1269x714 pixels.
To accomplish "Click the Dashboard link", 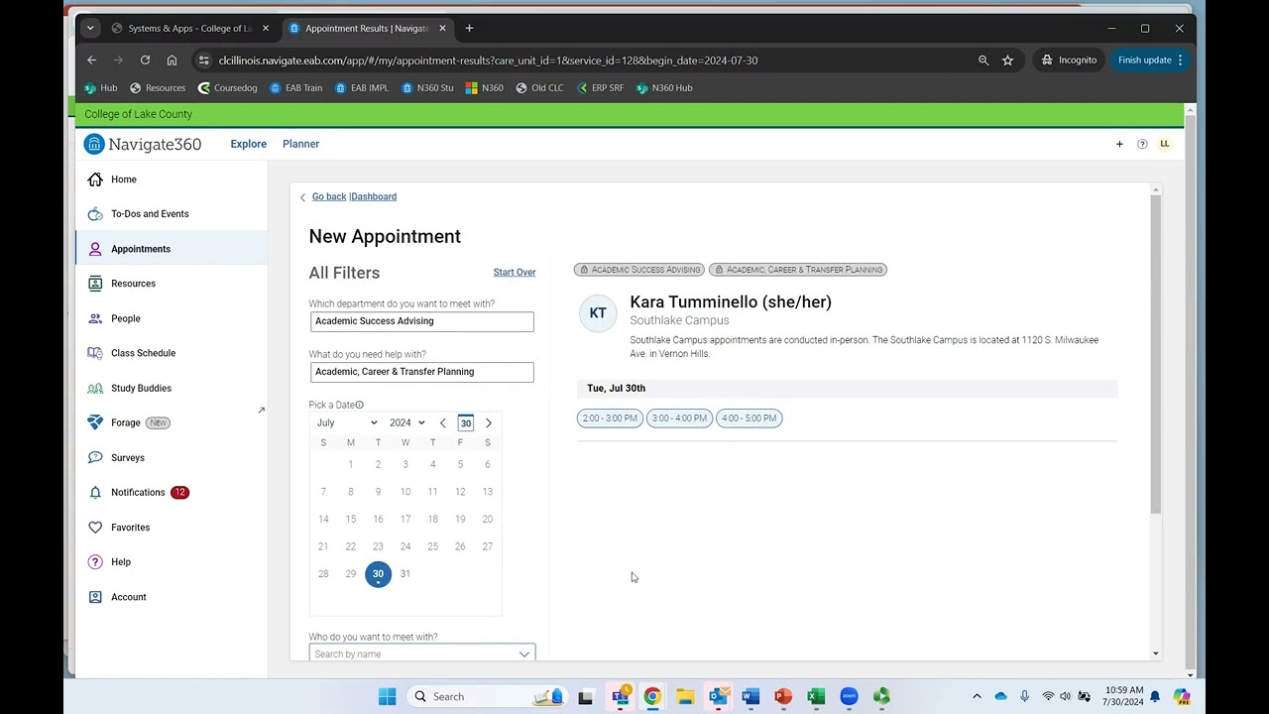I will (374, 197).
